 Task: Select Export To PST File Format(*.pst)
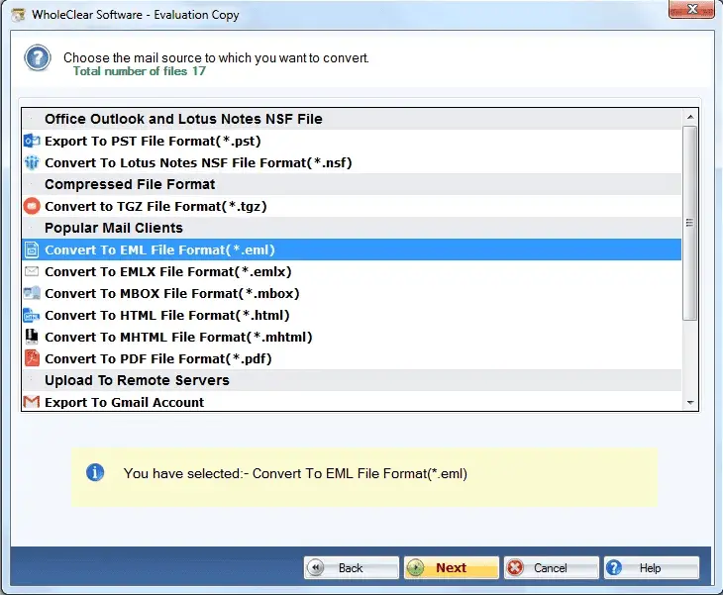[352, 141]
